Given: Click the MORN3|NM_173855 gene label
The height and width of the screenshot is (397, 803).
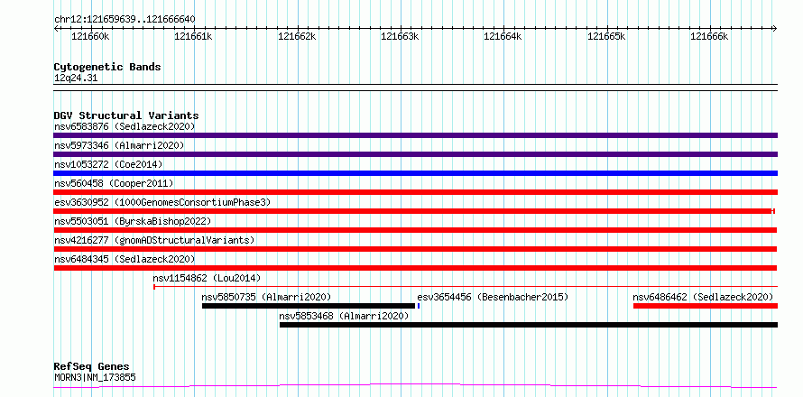Looking at the screenshot, I should [95, 378].
